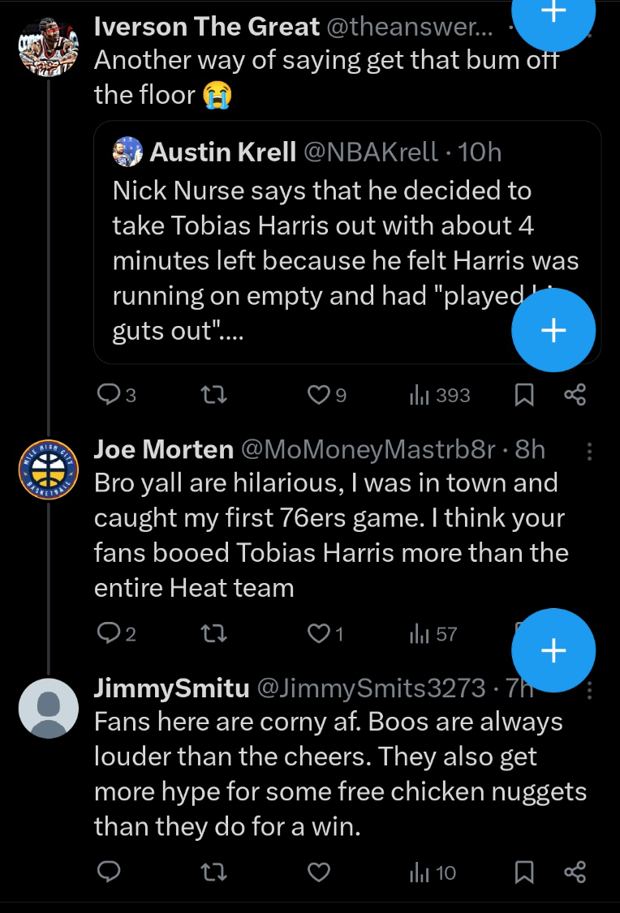Tap the blue plus compose button beside Joe Morten's tweet
The width and height of the screenshot is (620, 913).
click(553, 650)
